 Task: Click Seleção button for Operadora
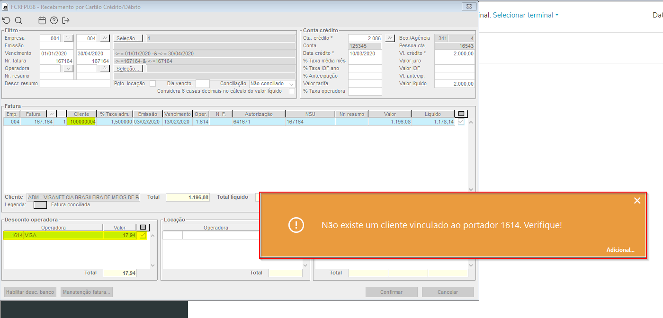point(128,69)
